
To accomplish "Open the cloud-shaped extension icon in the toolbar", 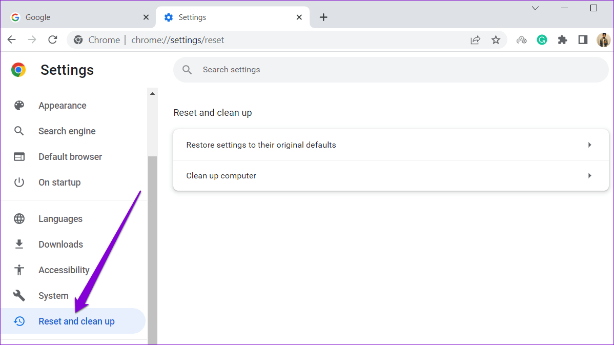I will tap(522, 40).
